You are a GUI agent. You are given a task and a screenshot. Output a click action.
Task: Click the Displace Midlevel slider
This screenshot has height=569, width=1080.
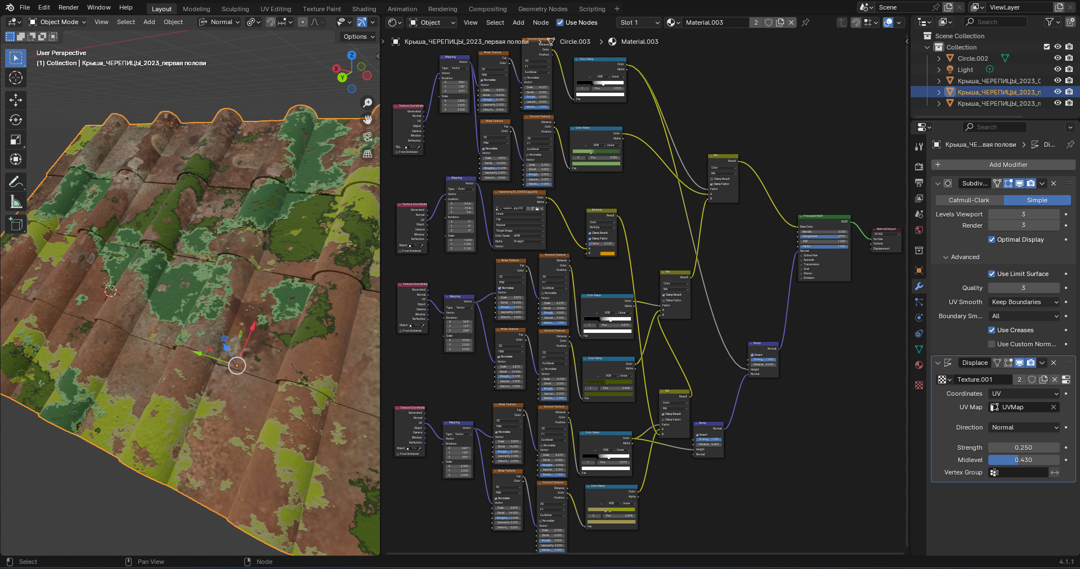tap(1023, 460)
